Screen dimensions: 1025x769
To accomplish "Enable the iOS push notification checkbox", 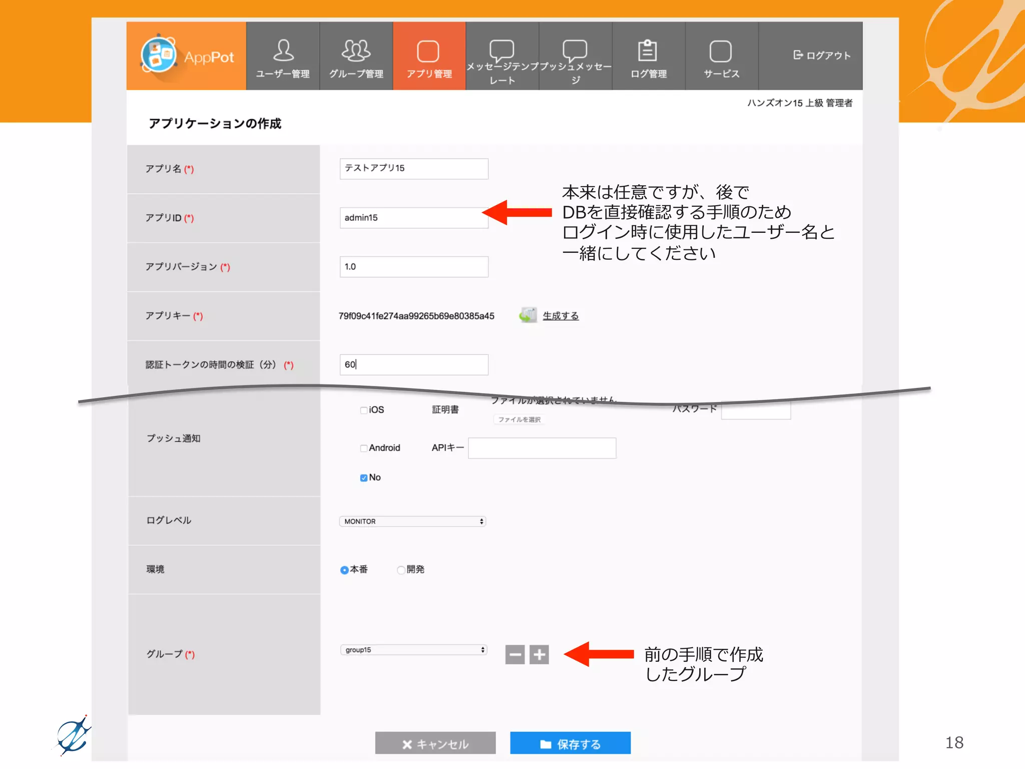I will (364, 410).
